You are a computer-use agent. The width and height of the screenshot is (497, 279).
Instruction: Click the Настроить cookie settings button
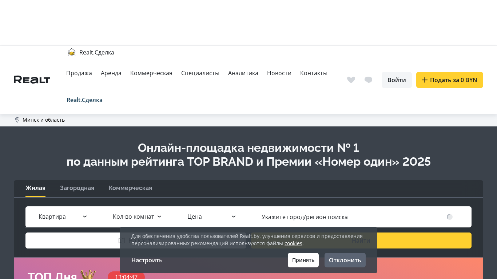coord(147,260)
